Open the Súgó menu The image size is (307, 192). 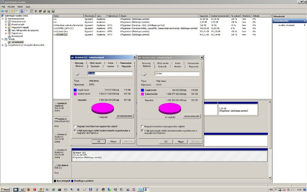pos(28,7)
